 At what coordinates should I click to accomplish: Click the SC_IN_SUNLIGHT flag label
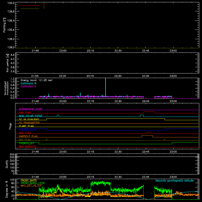(x=29, y=119)
